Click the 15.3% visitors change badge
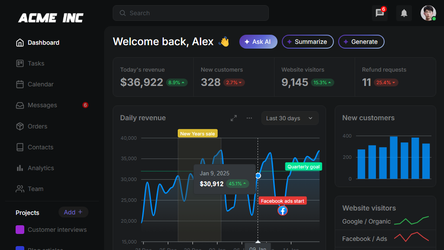The image size is (444, 250). (x=323, y=82)
